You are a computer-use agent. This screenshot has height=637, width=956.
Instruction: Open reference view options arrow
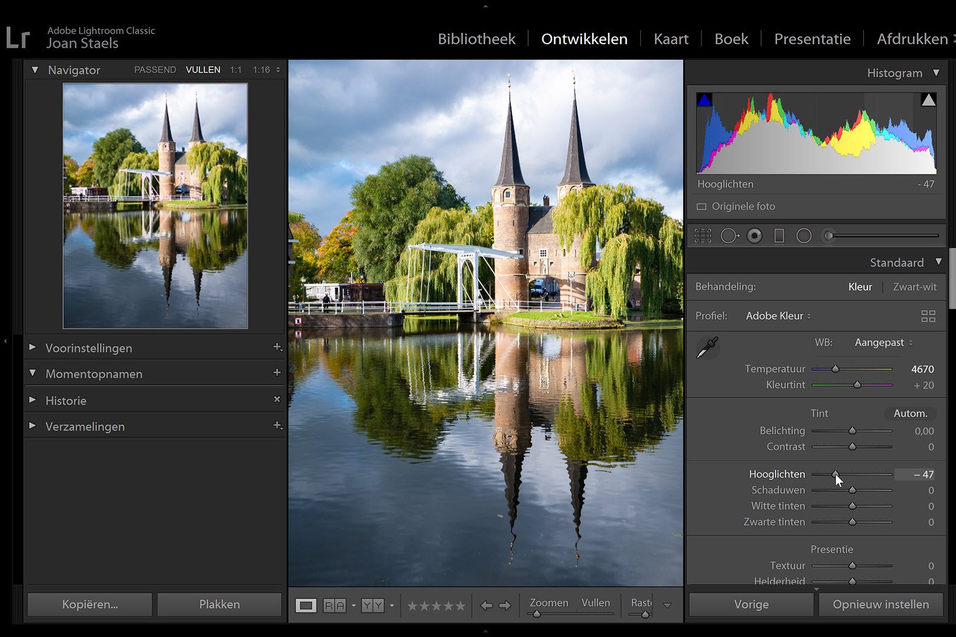click(353, 606)
